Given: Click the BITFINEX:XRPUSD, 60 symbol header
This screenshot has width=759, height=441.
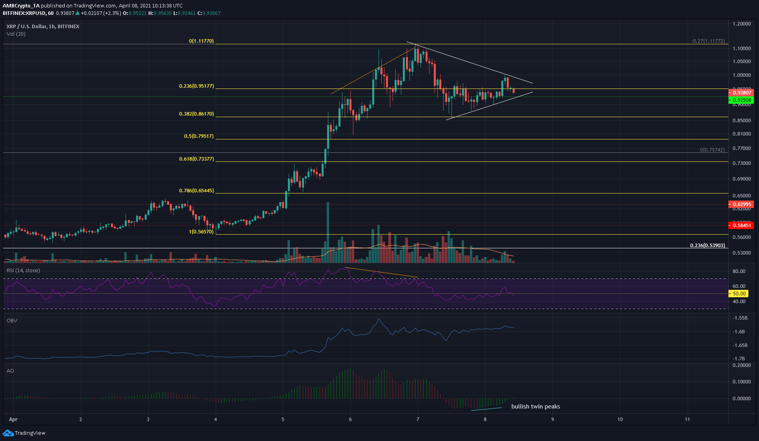Looking at the screenshot, I should [x=28, y=13].
